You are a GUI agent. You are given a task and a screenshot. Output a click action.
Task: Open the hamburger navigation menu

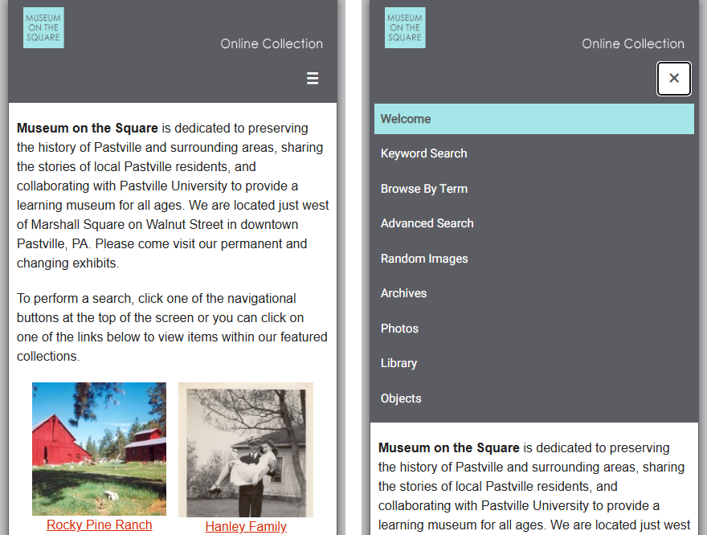[x=313, y=78]
